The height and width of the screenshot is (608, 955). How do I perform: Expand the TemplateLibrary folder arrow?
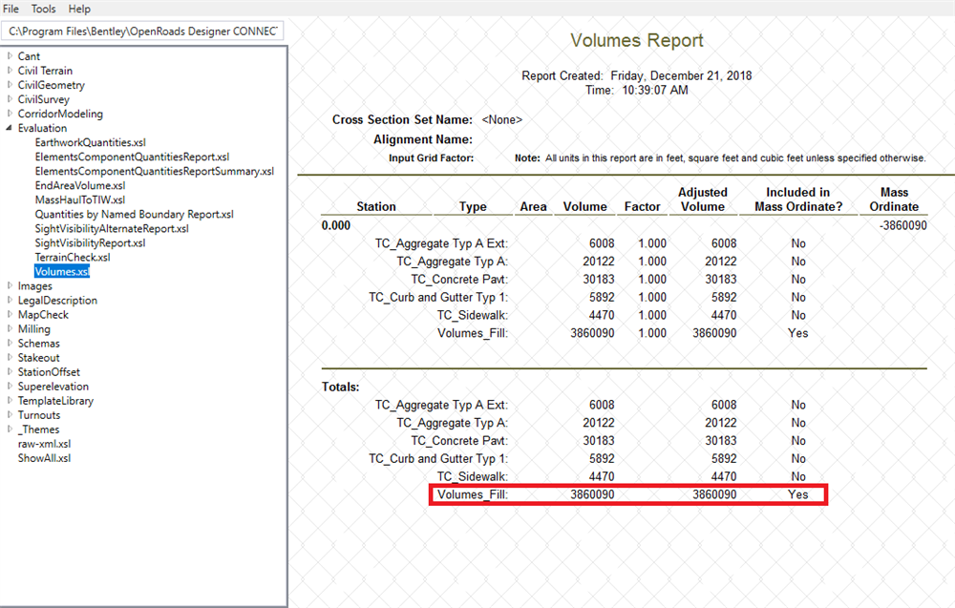click(10, 401)
